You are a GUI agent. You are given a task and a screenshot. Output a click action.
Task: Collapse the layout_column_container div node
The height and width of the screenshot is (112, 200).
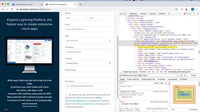[130, 27]
